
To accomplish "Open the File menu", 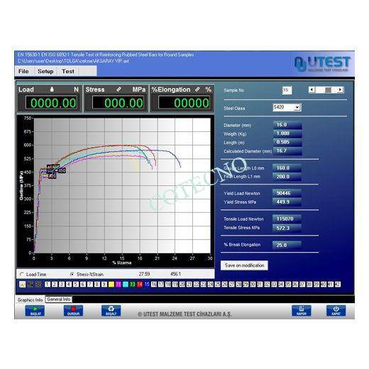I will [23, 71].
